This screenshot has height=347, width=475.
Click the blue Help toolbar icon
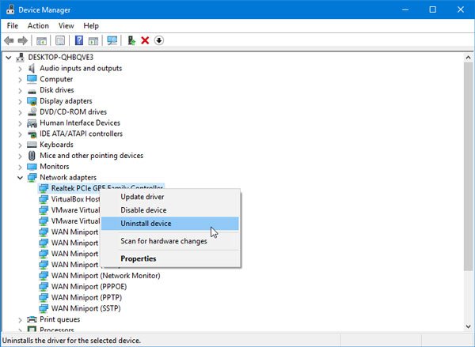point(79,40)
